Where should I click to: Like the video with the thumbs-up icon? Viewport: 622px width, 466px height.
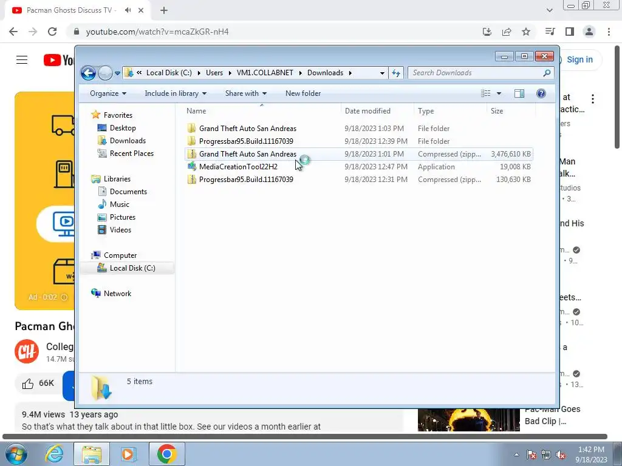pos(28,383)
